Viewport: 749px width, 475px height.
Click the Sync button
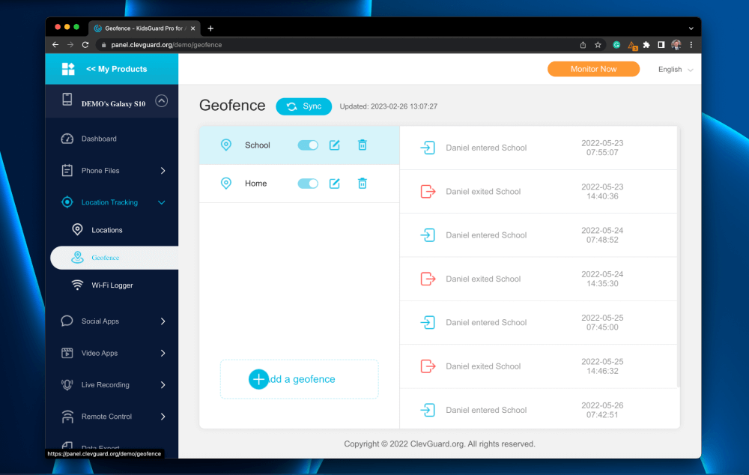[x=304, y=106]
